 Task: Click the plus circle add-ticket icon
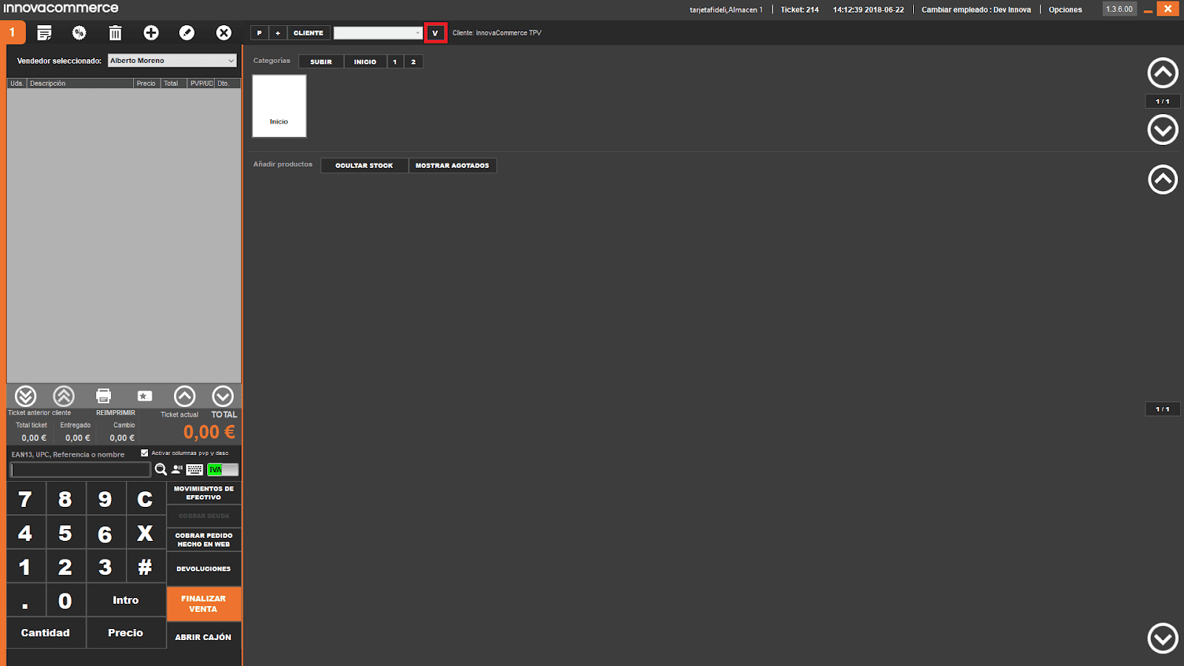(x=151, y=33)
